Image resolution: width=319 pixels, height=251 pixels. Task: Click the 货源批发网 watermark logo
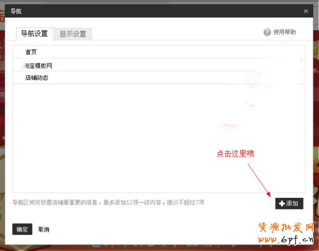click(x=287, y=228)
